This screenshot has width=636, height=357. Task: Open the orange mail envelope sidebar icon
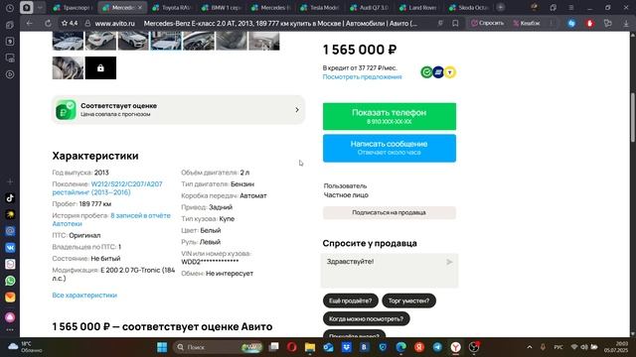[10, 297]
